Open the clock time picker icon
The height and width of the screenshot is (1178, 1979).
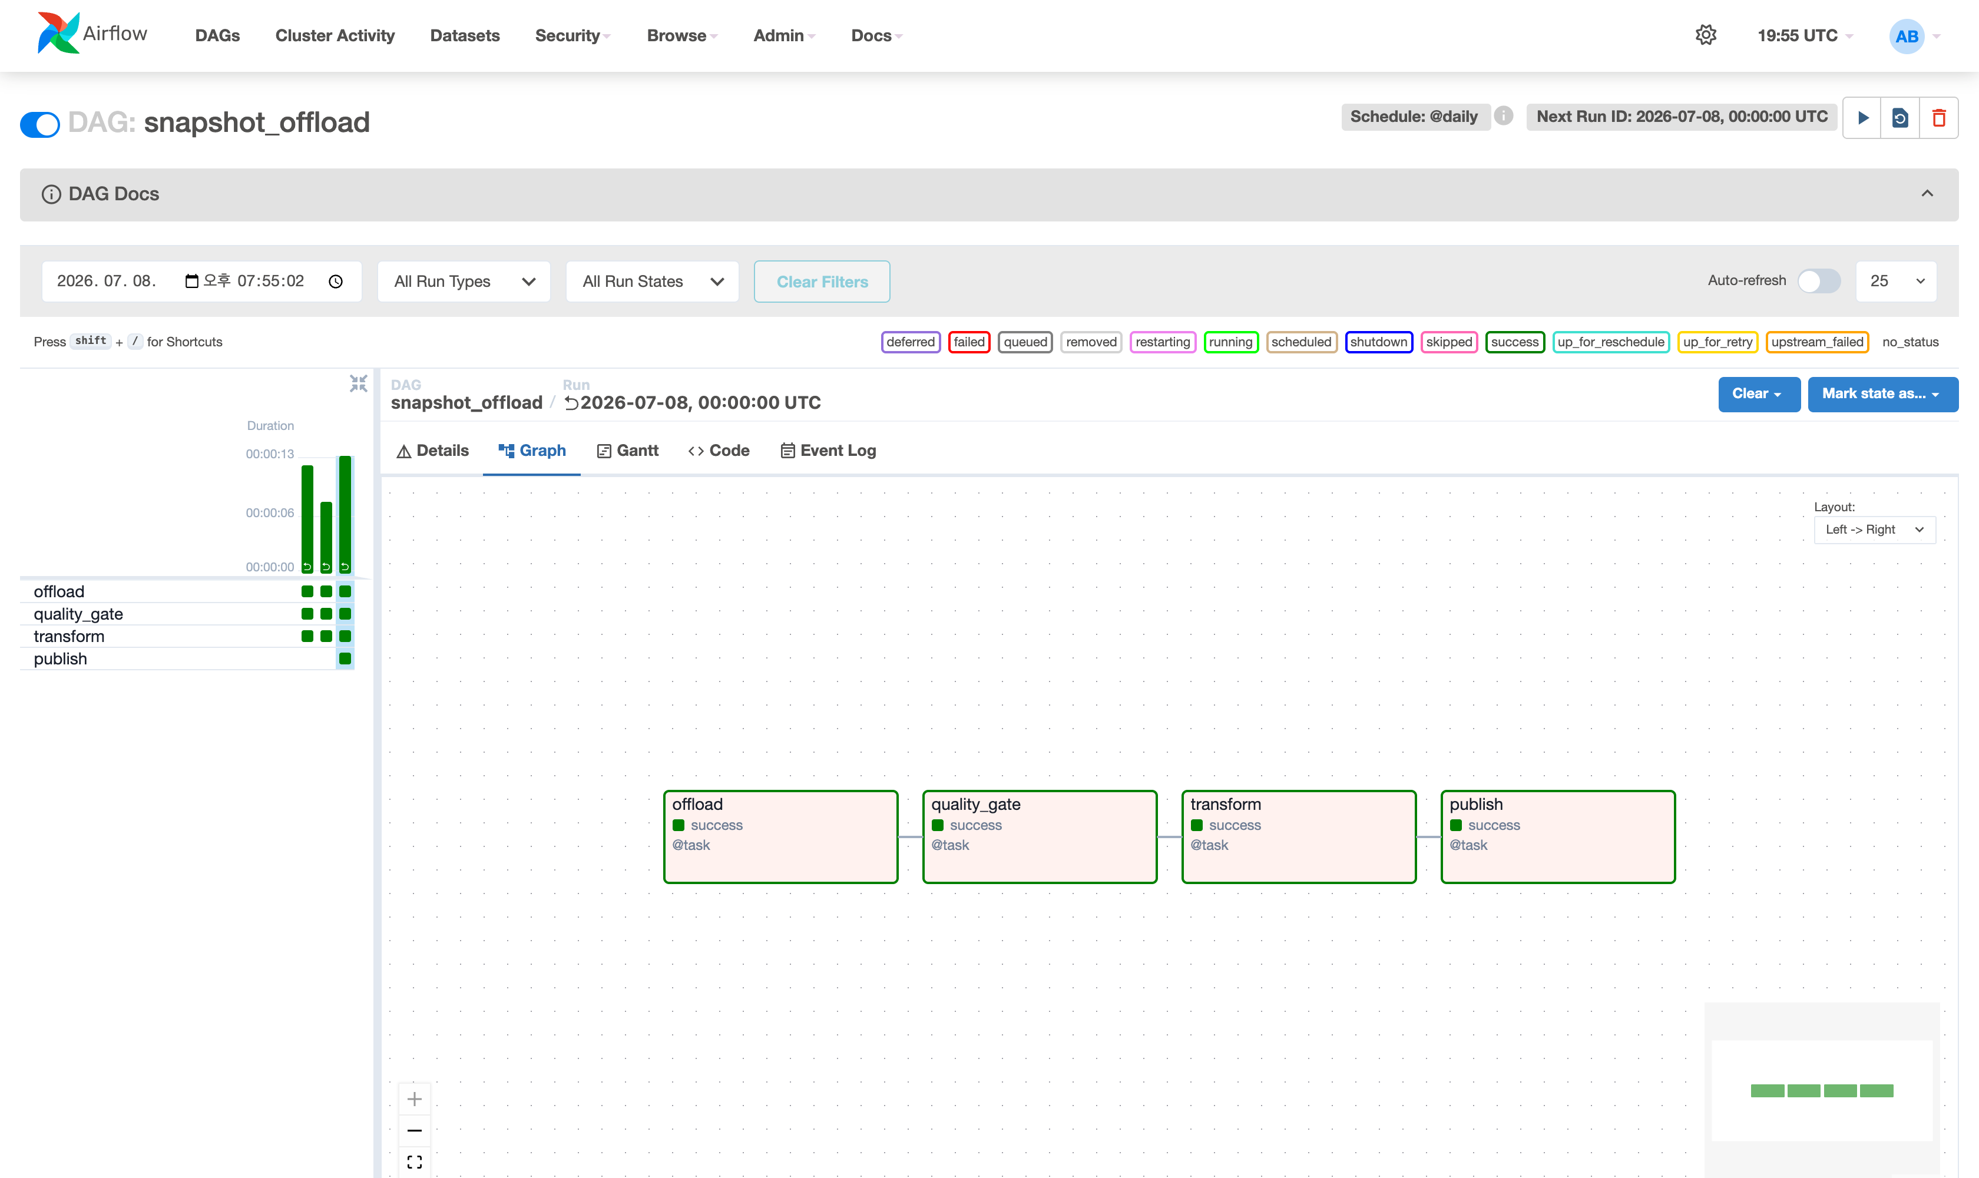point(336,281)
